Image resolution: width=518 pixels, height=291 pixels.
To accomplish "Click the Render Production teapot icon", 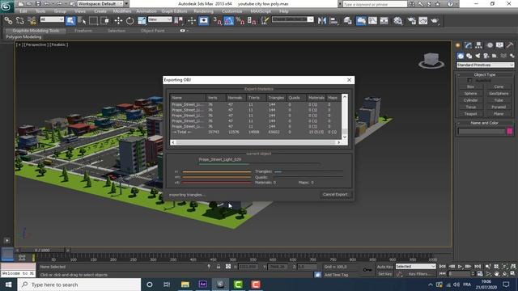I will (435, 21).
